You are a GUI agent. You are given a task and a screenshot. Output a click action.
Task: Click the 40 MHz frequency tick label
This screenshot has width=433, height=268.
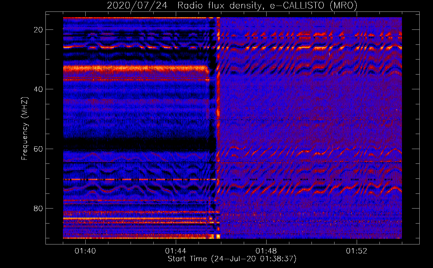[x=39, y=89]
